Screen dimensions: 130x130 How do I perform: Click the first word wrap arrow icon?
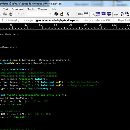tap(121, 14)
